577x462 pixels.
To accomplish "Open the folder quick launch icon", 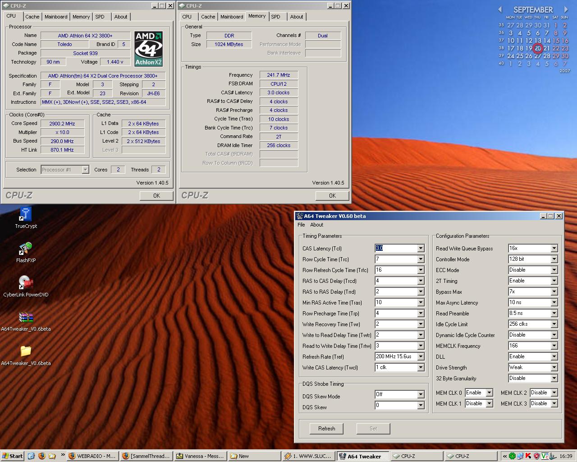I will tap(52, 456).
